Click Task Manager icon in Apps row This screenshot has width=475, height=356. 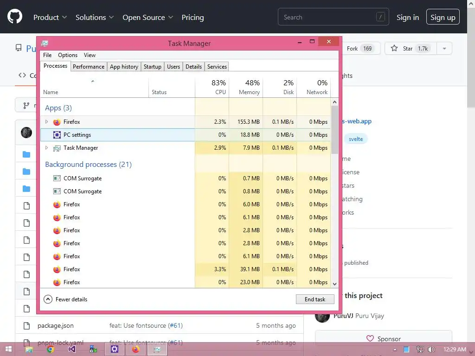(x=57, y=148)
